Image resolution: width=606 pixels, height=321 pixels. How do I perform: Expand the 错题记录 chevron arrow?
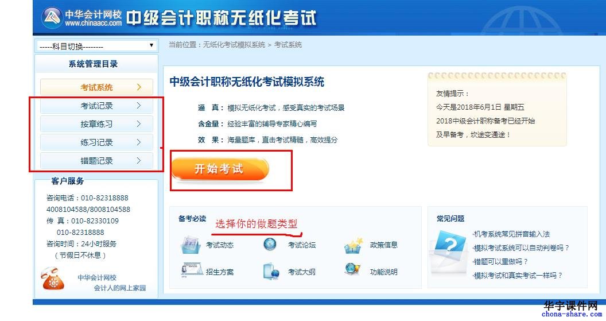[x=139, y=161]
